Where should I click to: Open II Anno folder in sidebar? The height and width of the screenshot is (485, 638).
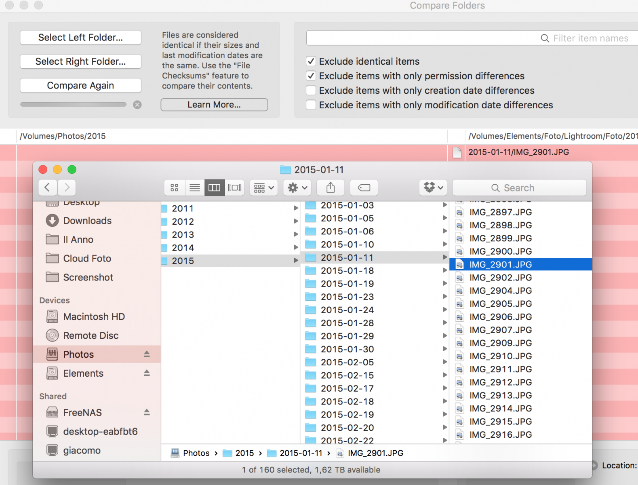click(x=78, y=240)
